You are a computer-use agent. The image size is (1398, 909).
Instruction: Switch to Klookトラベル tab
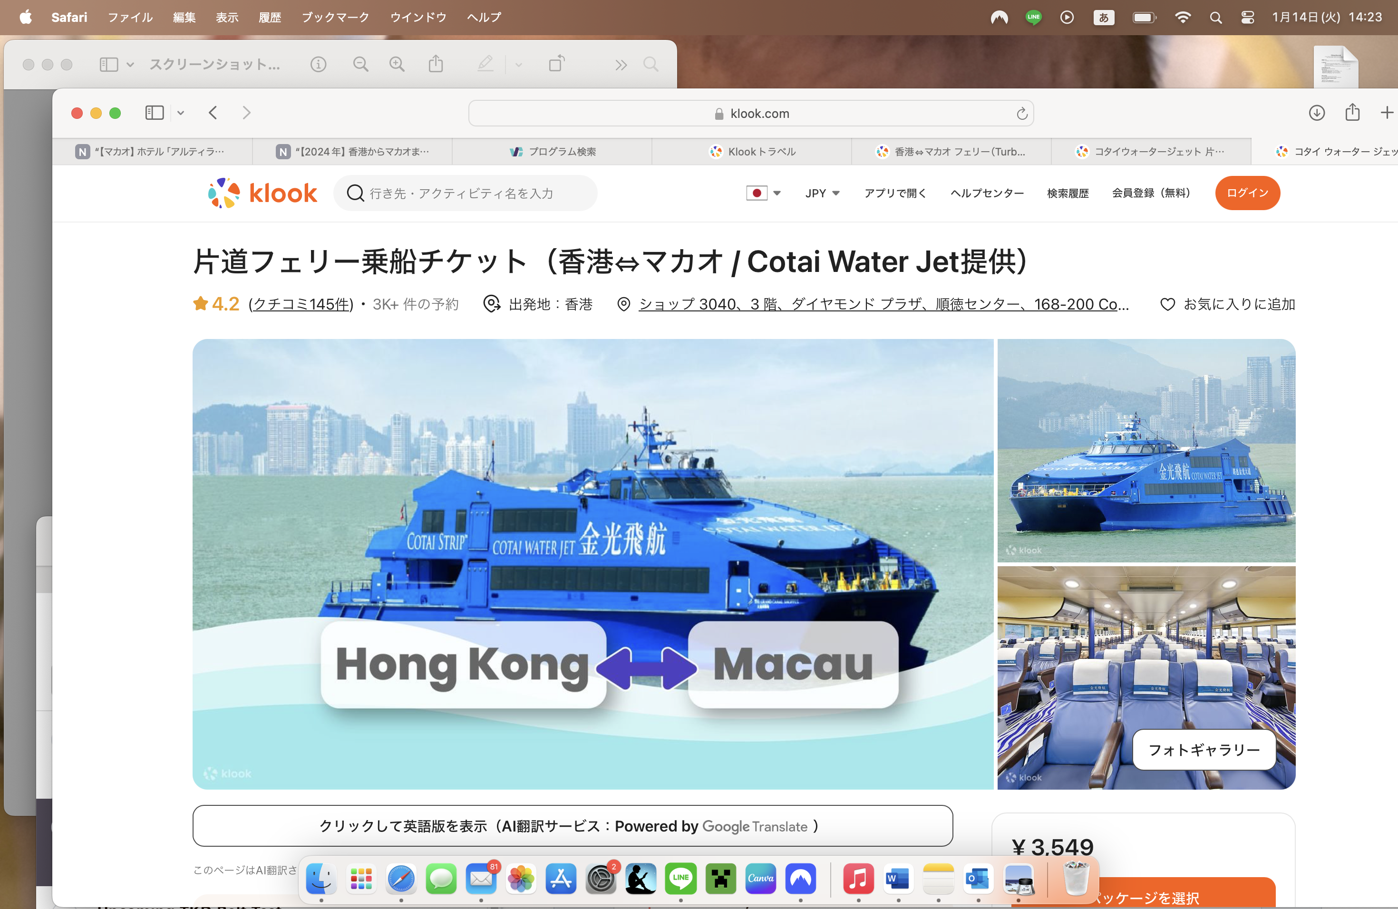click(x=752, y=152)
